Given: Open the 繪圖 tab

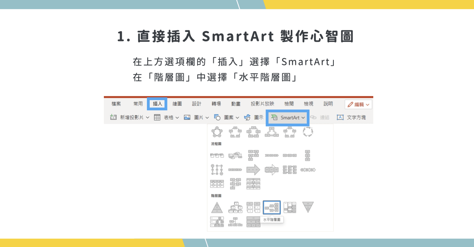Looking at the screenshot, I should [x=177, y=104].
